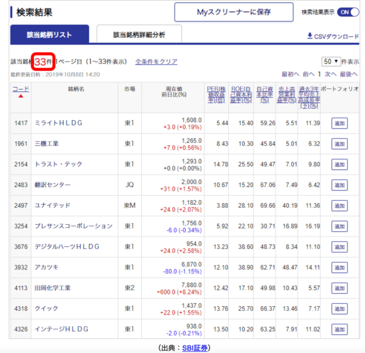Switch to the 該当銘柄詳細分析 tab
Screen dimensions: 365x353
139,35
